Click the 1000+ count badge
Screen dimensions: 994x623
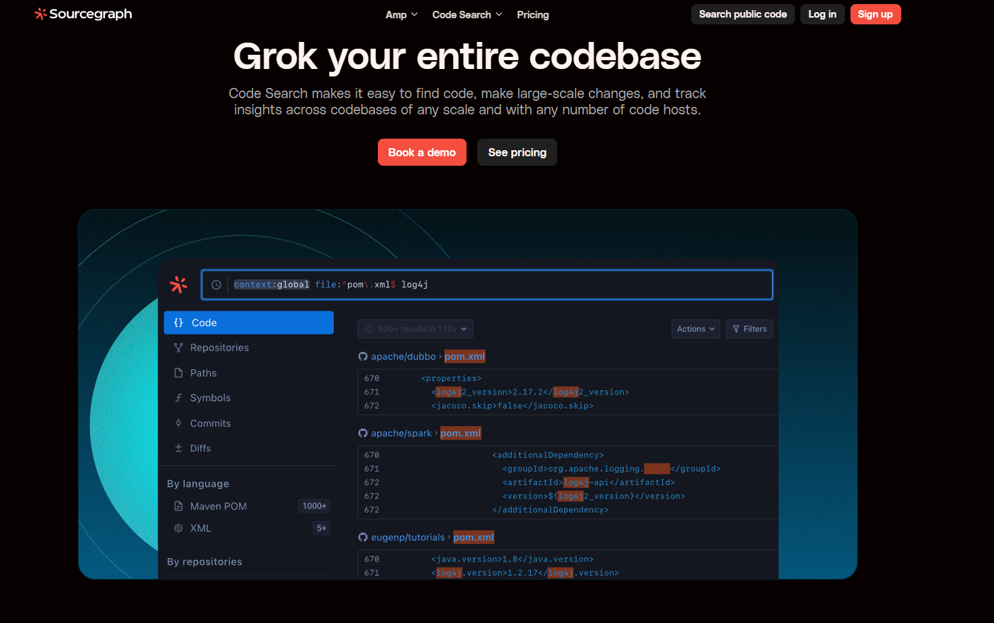(314, 506)
